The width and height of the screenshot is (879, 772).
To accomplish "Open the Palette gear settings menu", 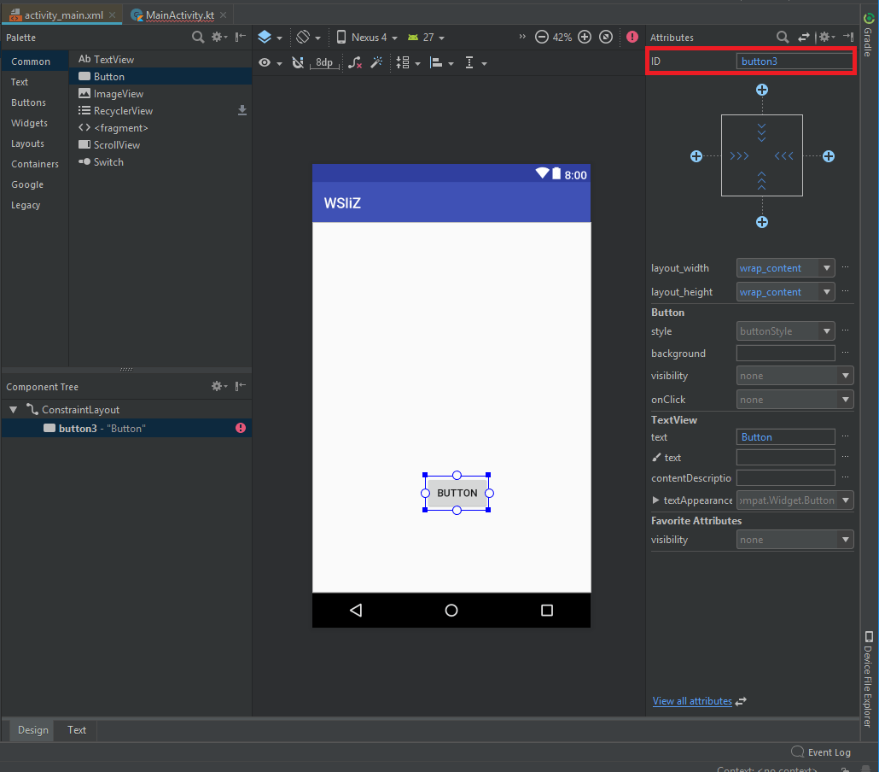I will pos(218,37).
